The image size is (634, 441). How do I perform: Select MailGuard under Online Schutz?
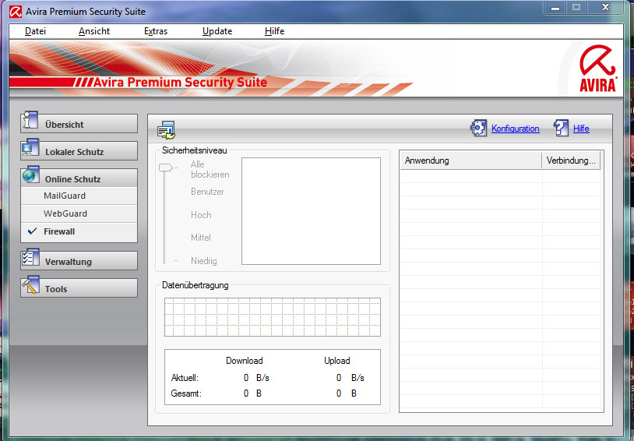click(79, 196)
